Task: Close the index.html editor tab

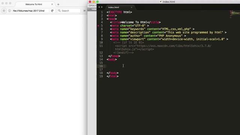Action: click(x=131, y=7)
